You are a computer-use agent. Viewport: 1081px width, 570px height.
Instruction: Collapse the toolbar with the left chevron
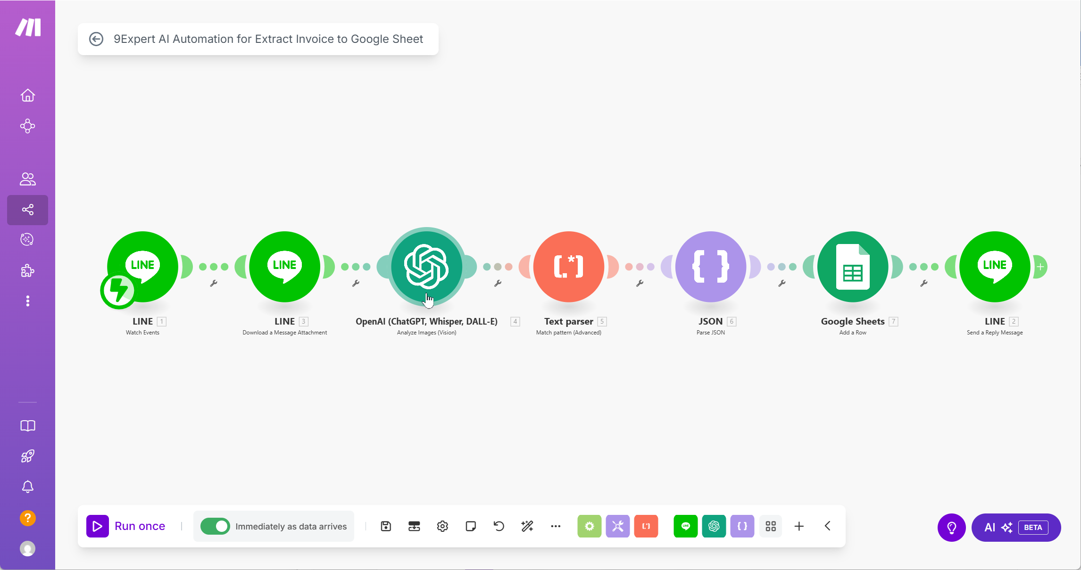(827, 526)
